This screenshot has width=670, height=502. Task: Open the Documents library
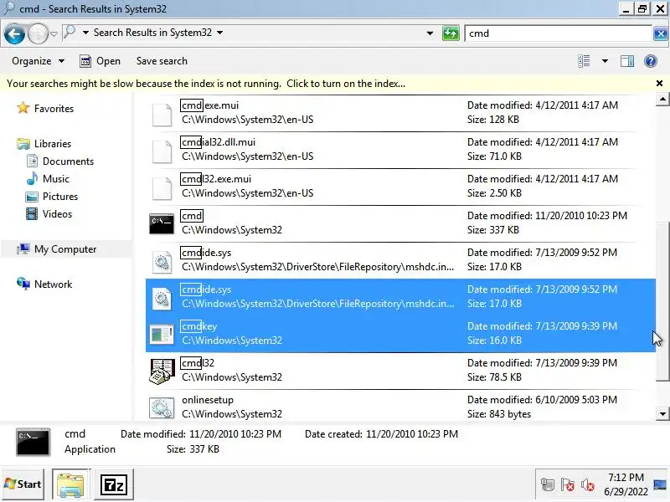pos(68,161)
